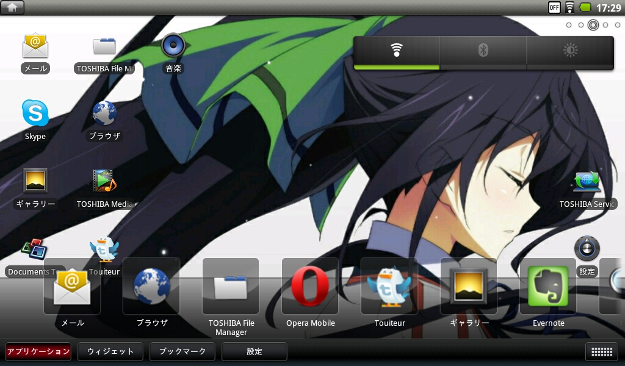Viewport: 625px width, 366px height.
Task: Launch TOSHIBA Media Player shortcut
Action: [x=104, y=188]
